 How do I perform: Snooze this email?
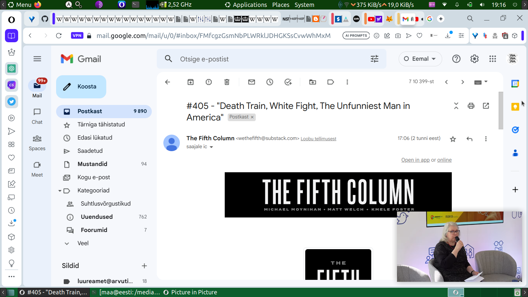[x=270, y=82]
